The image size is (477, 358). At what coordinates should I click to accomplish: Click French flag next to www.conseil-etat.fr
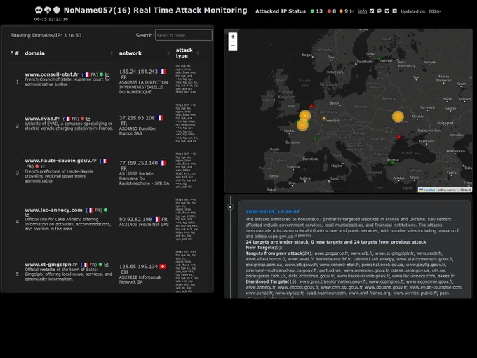point(87,74)
